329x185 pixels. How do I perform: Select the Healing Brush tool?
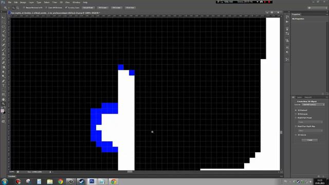[3, 45]
